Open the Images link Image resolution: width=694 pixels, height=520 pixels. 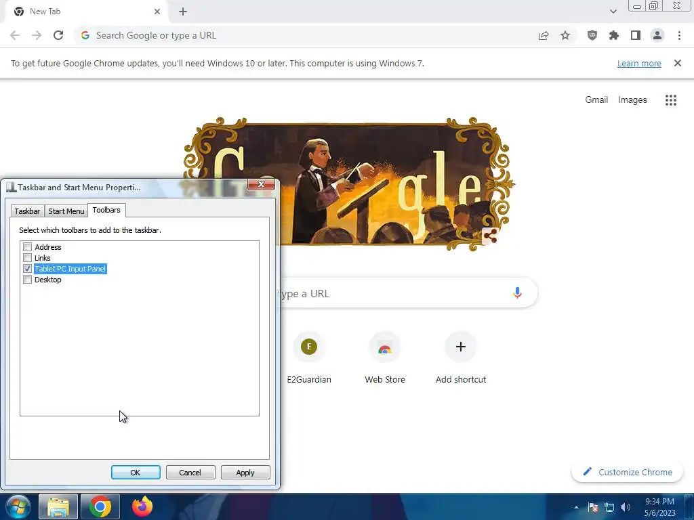(x=632, y=100)
